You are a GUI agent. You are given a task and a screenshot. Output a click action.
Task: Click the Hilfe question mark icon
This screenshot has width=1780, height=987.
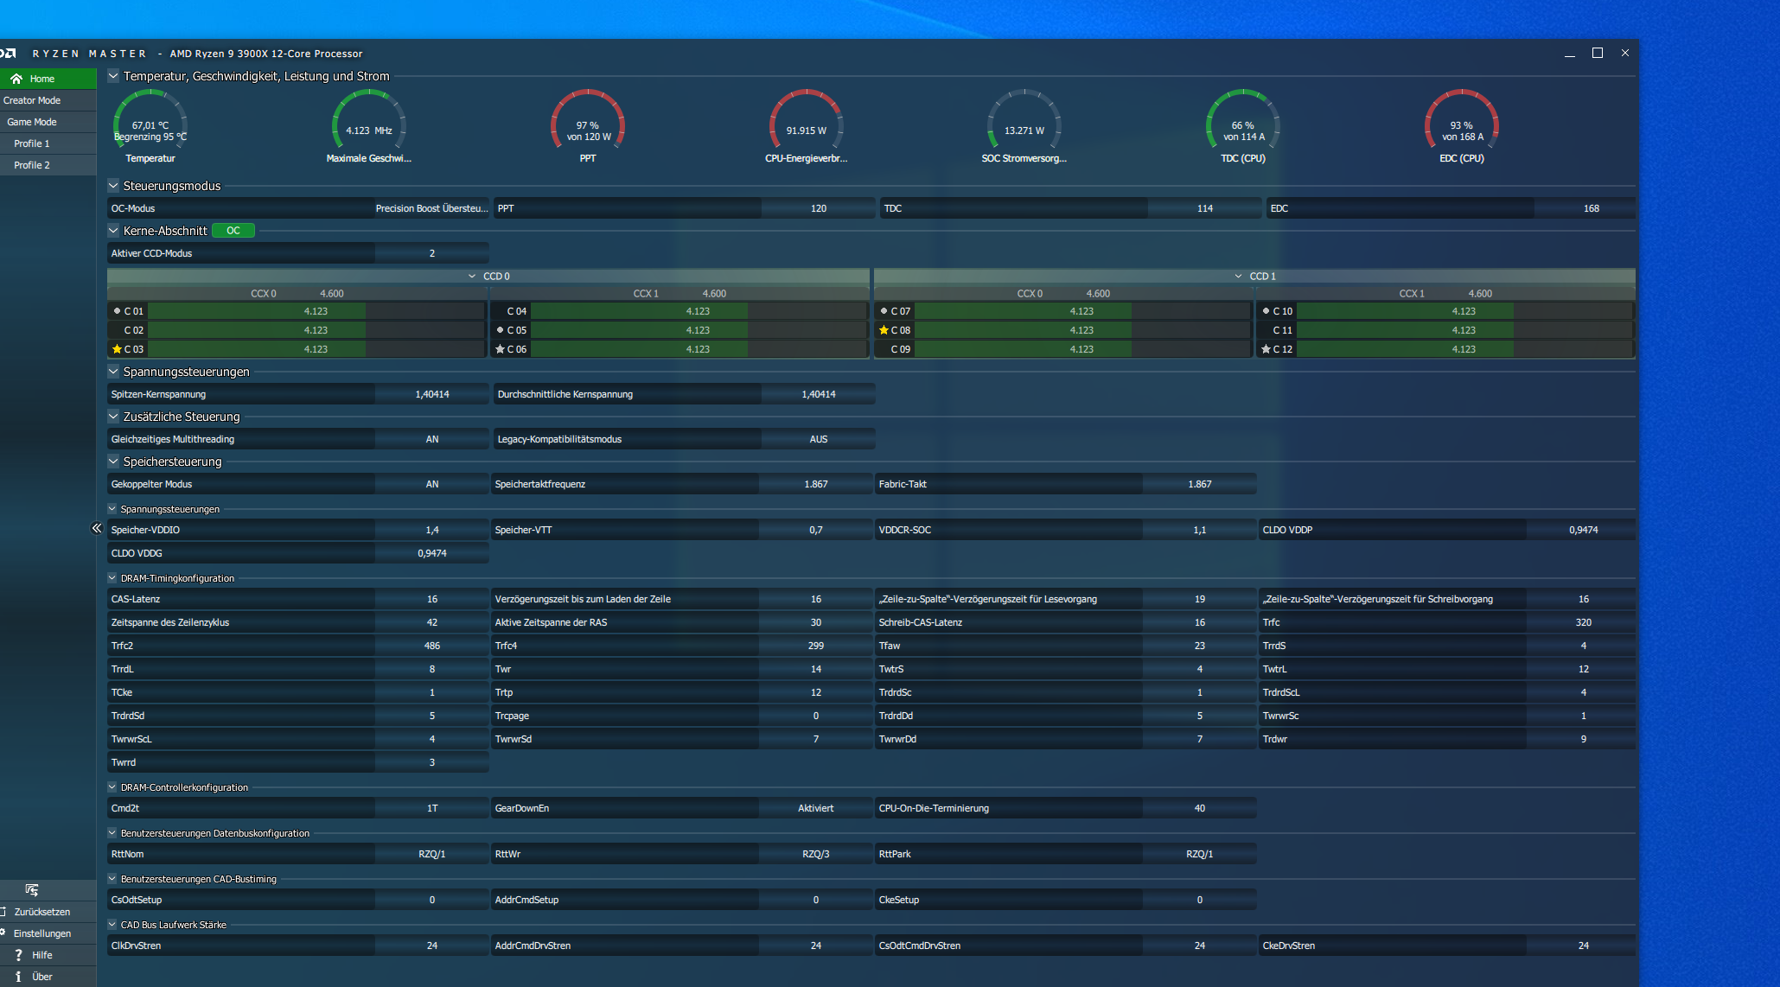click(x=18, y=955)
